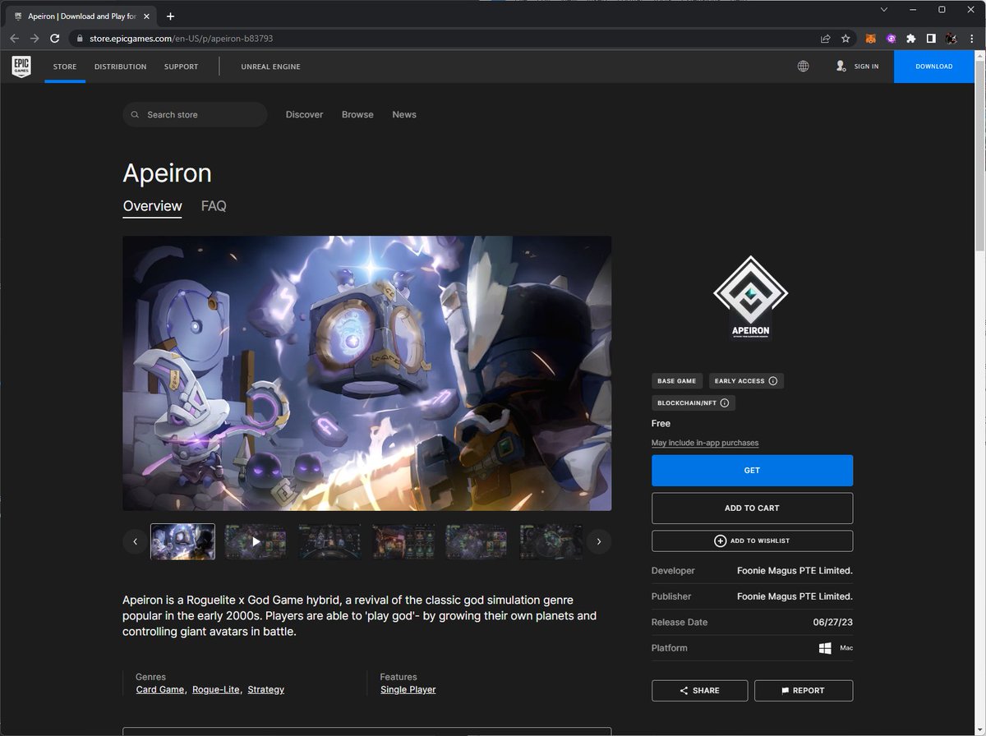Click the Windows platform icon
The image size is (986, 736).
coord(825,648)
